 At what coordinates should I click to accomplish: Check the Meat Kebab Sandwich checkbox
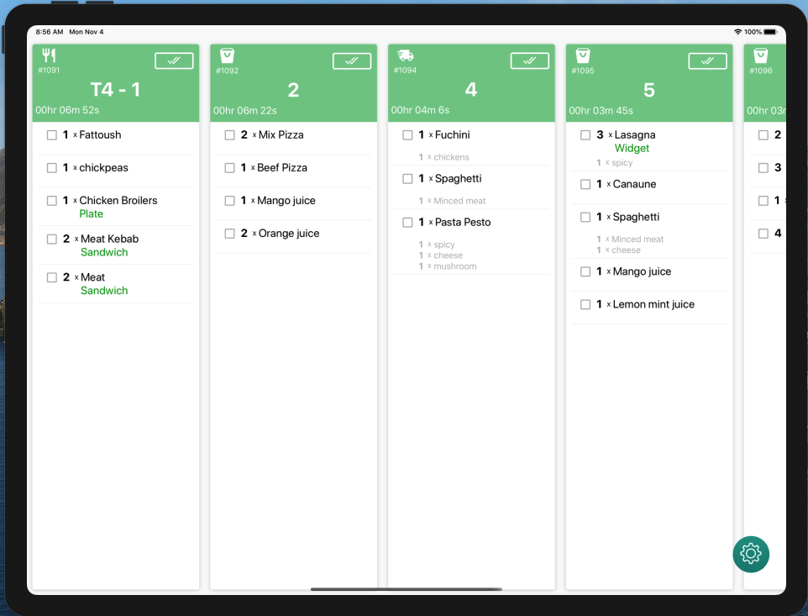click(51, 240)
